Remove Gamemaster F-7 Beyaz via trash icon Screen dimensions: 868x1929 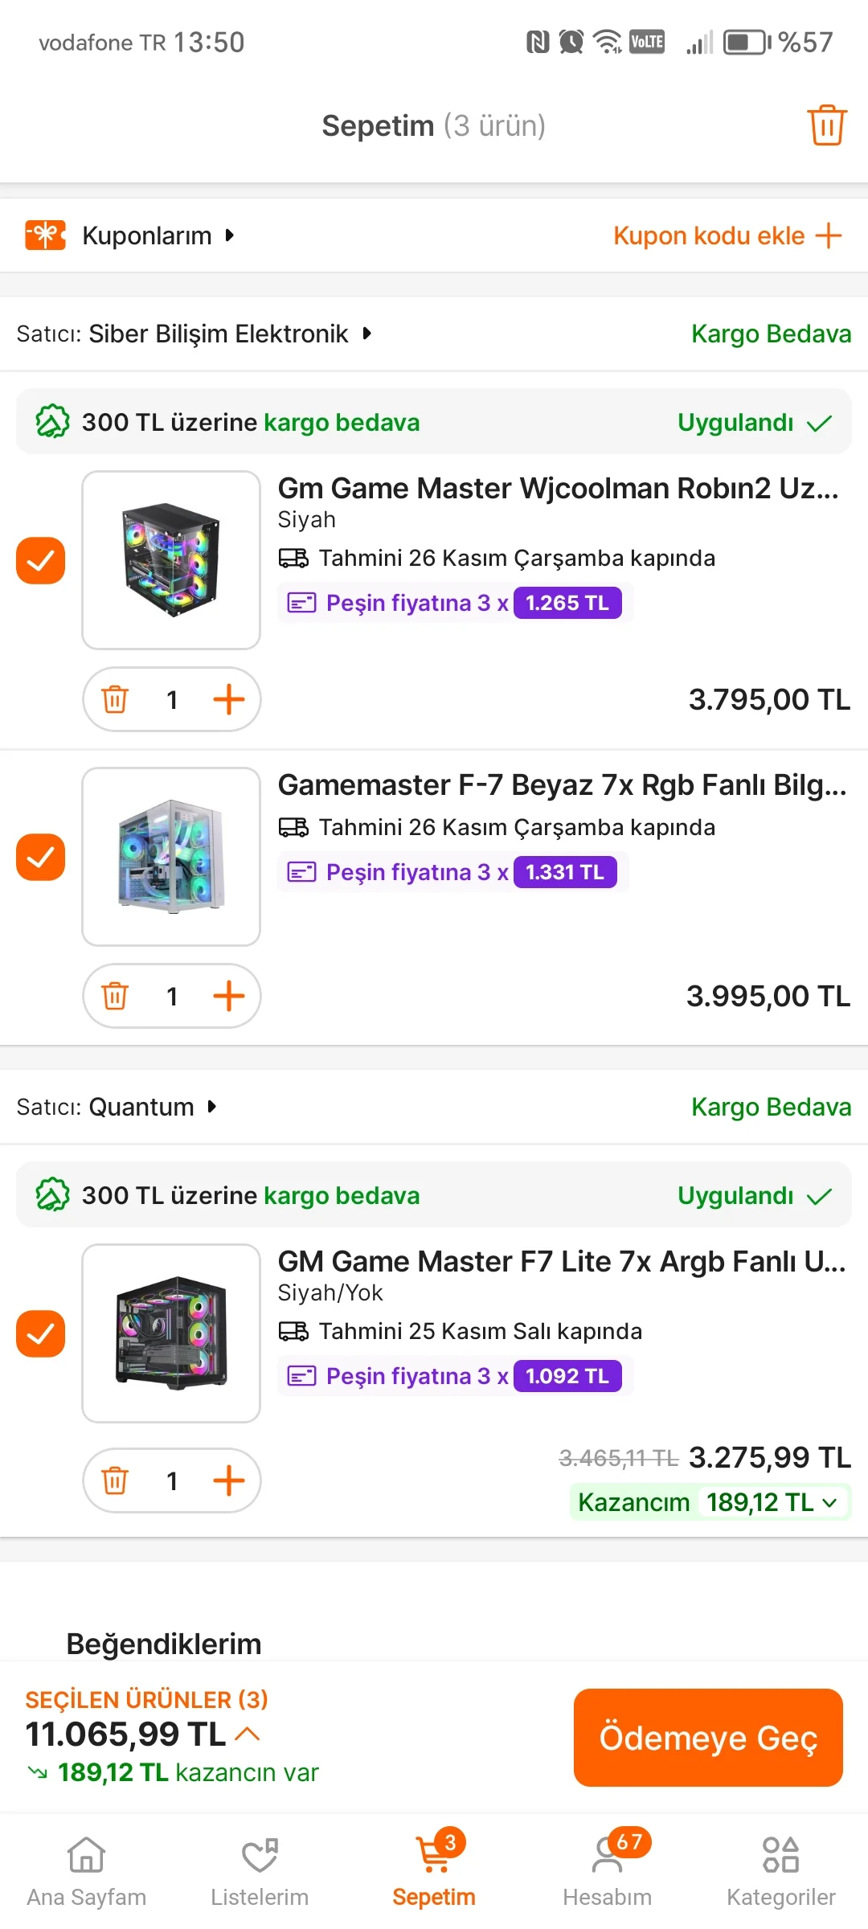115,996
